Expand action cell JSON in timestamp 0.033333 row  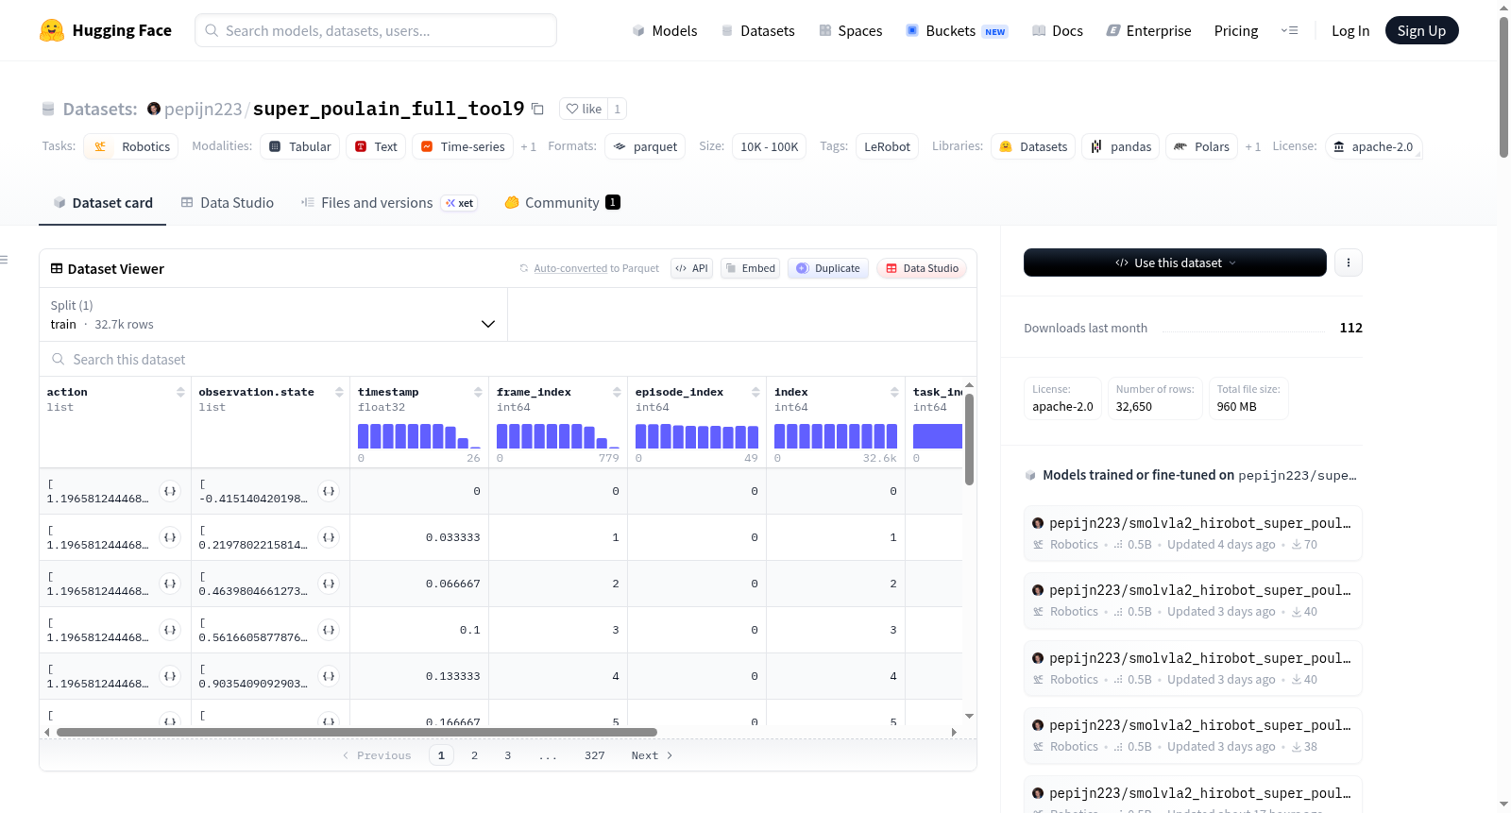pos(170,537)
